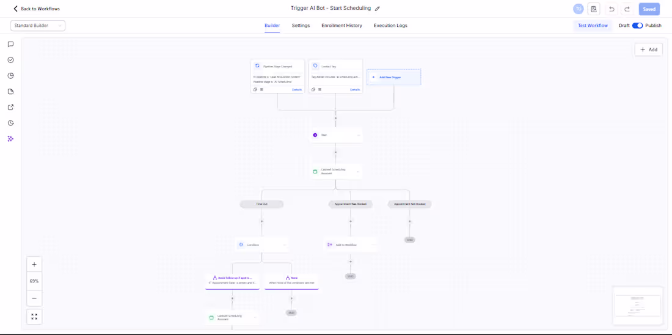Open the Enrollment History tab
Image resolution: width=672 pixels, height=335 pixels.
point(341,26)
